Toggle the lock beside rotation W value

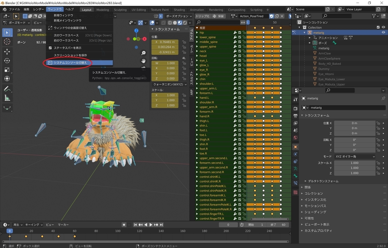click(184, 63)
